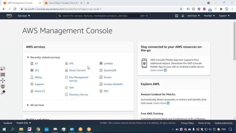The image size is (236, 133).
Task: Click the Windows taskbar search icon
Action: (x=13, y=129)
